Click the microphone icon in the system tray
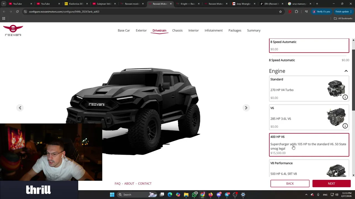 [318, 195]
